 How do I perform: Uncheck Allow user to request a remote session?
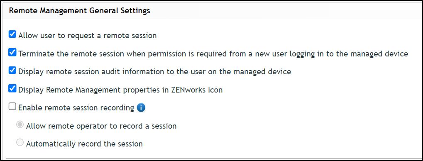click(x=12, y=34)
